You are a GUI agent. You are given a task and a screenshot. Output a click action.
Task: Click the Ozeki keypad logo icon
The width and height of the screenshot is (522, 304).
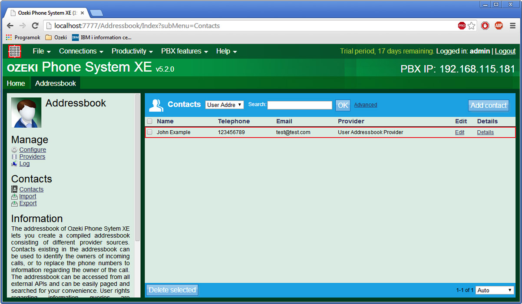click(x=15, y=51)
